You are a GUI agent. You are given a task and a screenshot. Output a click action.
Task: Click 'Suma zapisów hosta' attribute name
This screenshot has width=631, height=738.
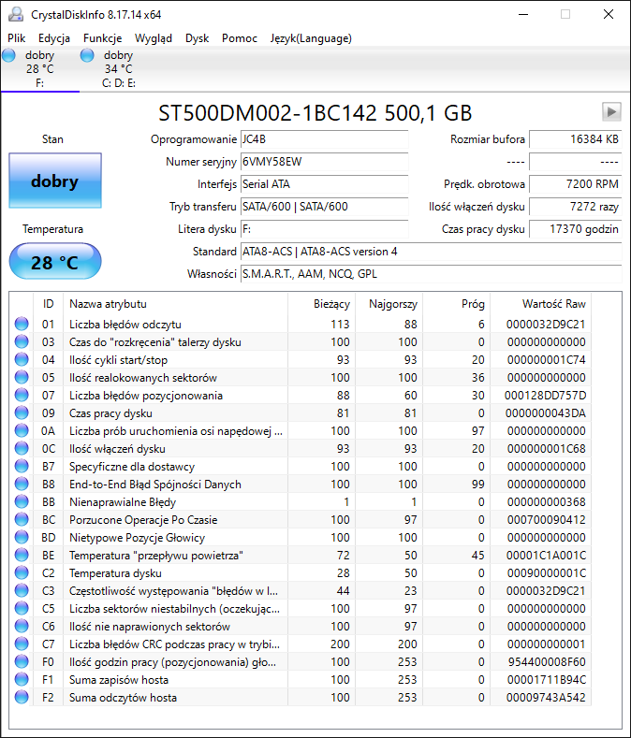click(119, 680)
